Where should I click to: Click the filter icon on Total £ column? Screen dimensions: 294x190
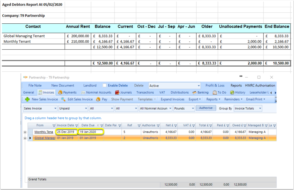tap(210, 126)
